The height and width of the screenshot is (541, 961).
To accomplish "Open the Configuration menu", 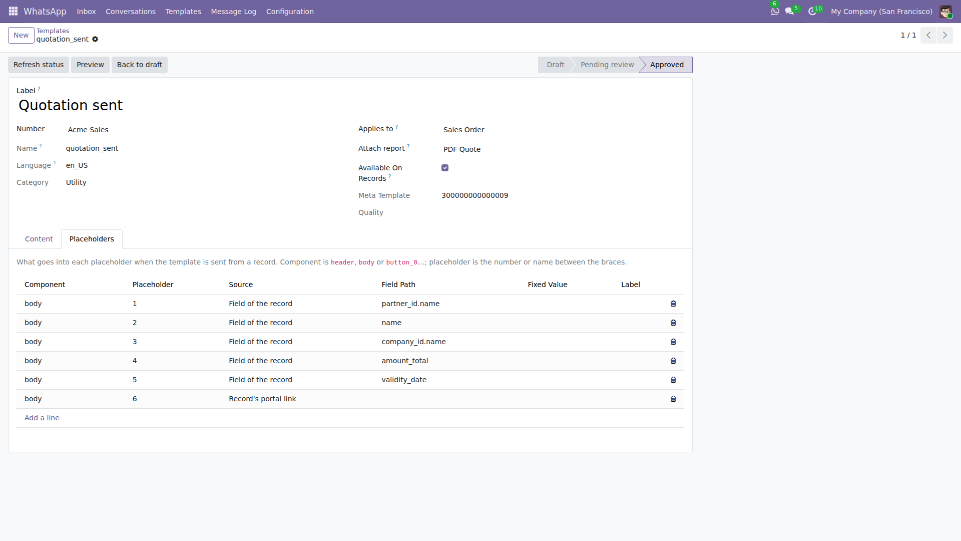I will click(x=290, y=11).
